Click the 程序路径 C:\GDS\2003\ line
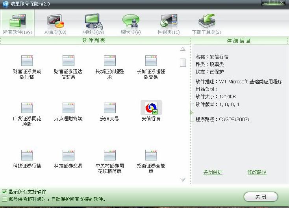 point(222,120)
